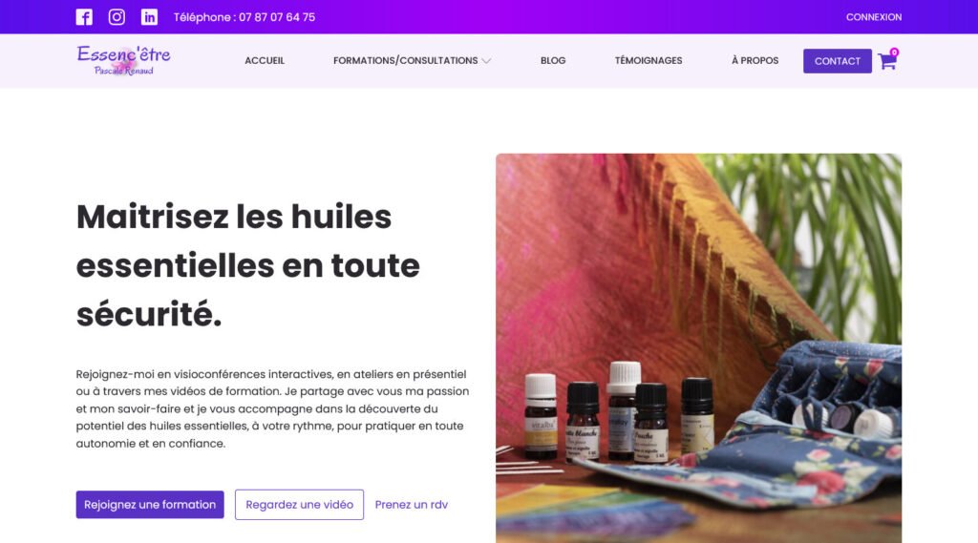Follow the Prenez un rdv link
Screen dimensions: 978x543
pyautogui.click(x=411, y=504)
